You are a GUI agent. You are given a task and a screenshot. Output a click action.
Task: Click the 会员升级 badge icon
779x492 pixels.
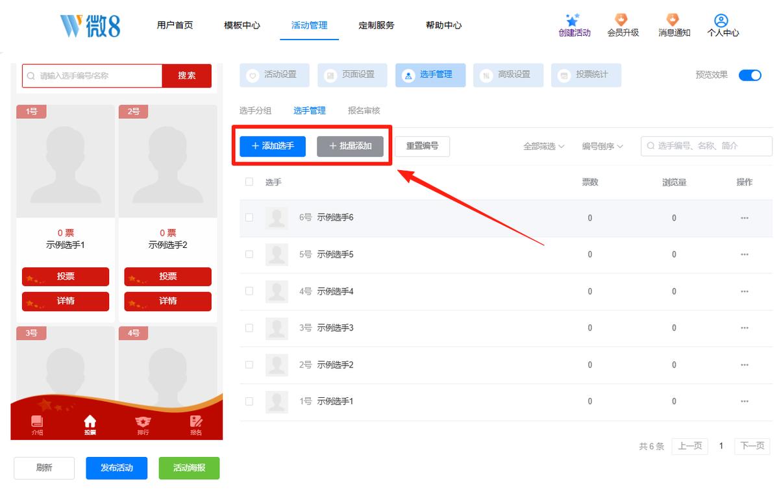pos(622,19)
